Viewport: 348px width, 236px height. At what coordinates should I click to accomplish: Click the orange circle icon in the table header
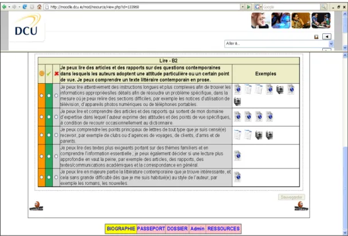tap(42, 73)
